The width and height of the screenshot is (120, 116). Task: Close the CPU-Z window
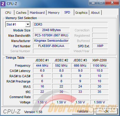pyautogui.click(x=112, y=2)
